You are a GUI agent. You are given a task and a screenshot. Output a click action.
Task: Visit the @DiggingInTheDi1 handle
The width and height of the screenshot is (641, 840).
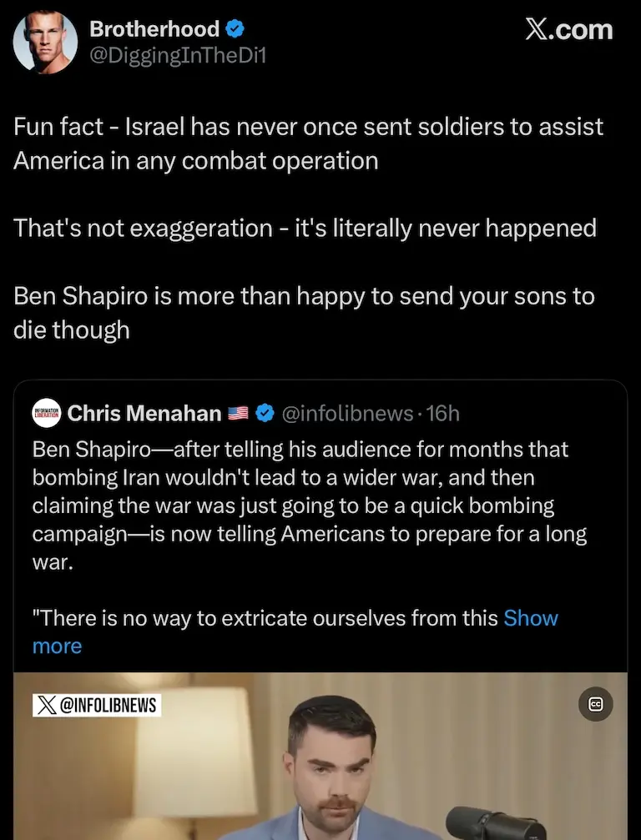pyautogui.click(x=178, y=57)
